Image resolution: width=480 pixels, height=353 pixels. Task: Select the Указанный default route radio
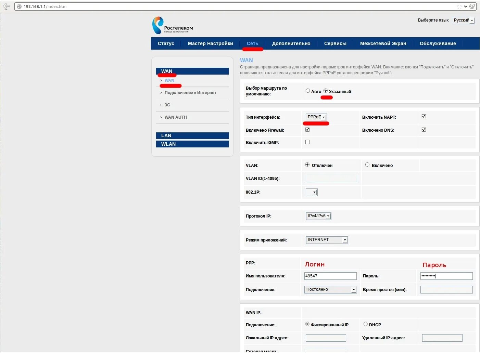pos(326,91)
